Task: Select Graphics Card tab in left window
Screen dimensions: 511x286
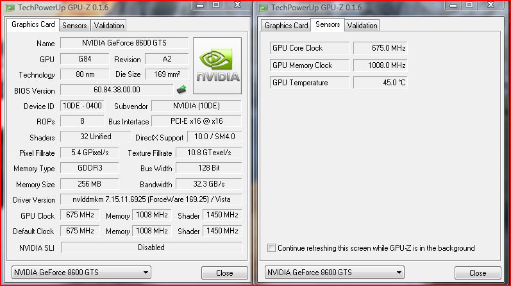Action: point(33,24)
